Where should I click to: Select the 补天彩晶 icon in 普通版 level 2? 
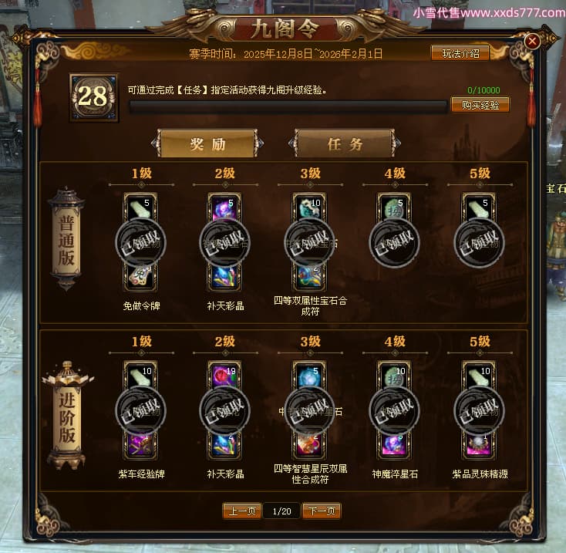click(x=224, y=278)
